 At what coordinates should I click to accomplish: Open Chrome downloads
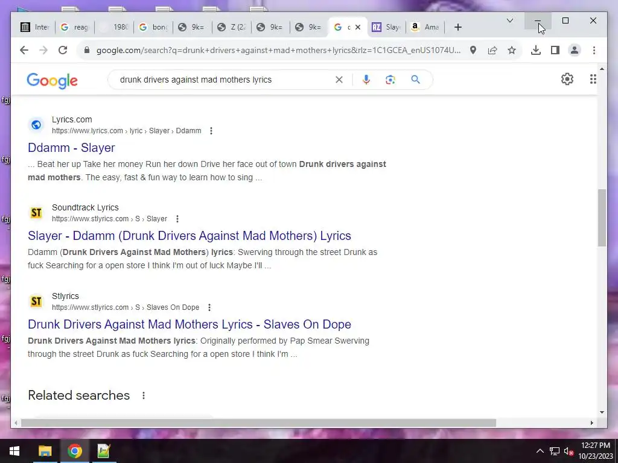[536, 50]
